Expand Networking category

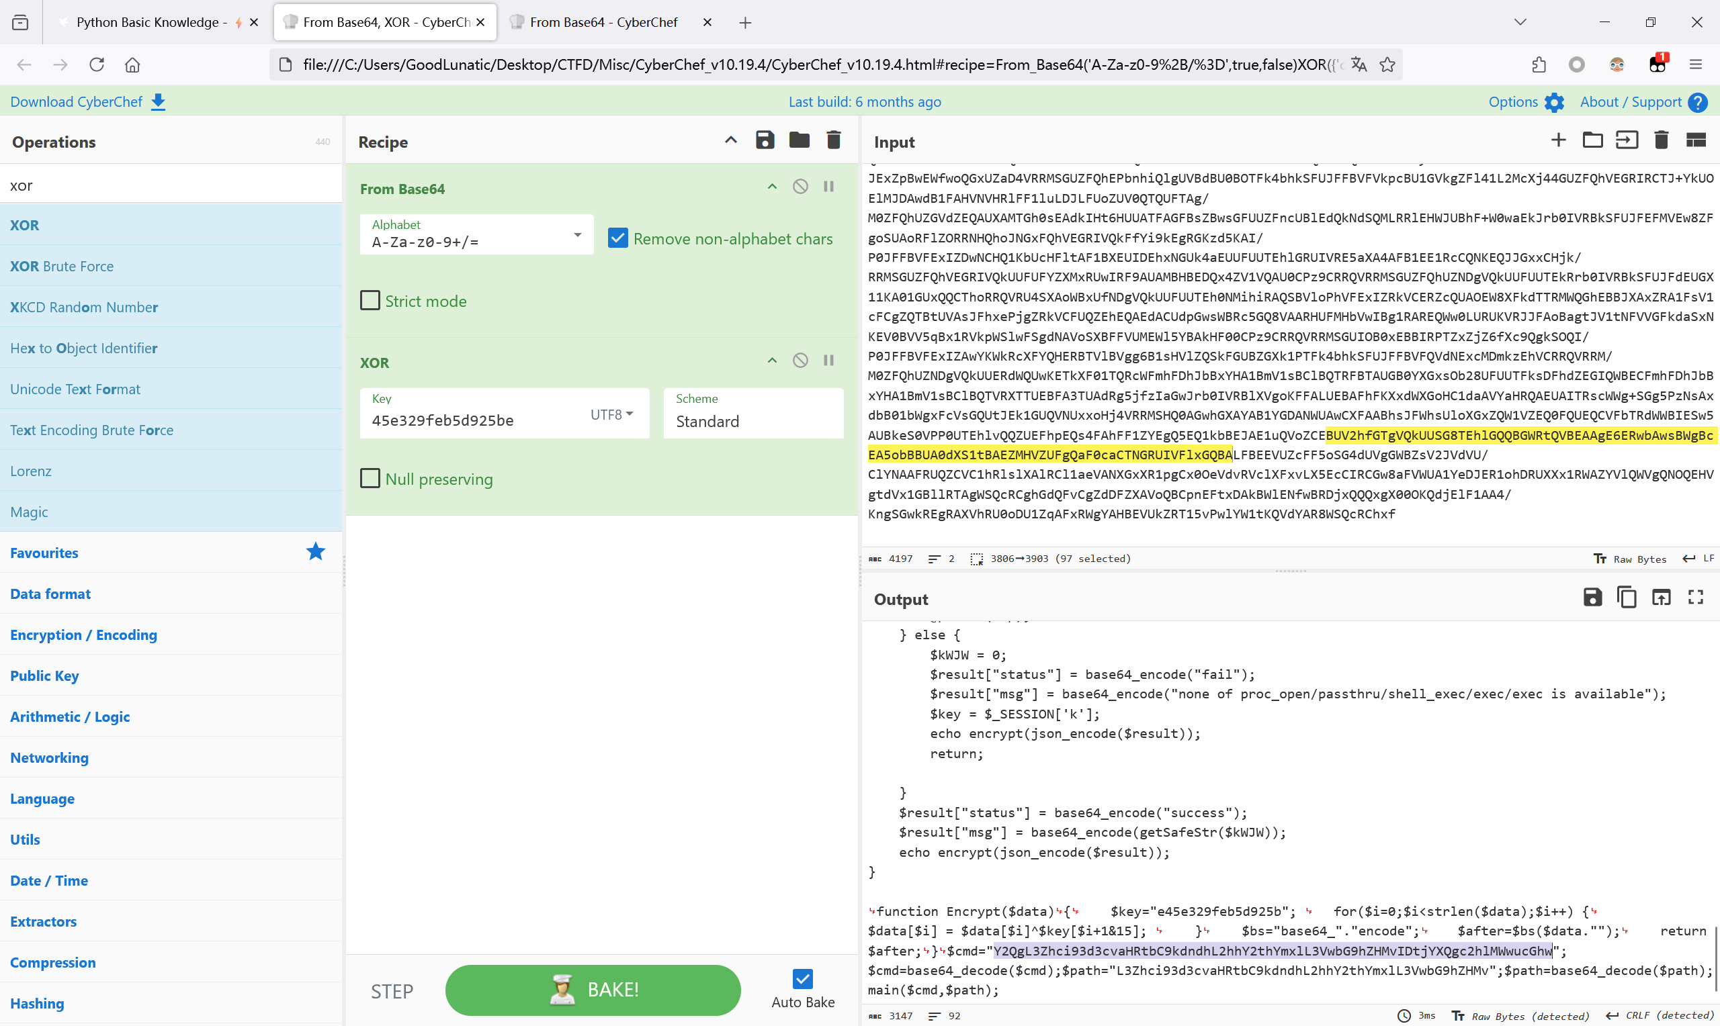171,757
